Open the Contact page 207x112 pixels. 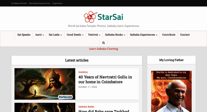185,35
